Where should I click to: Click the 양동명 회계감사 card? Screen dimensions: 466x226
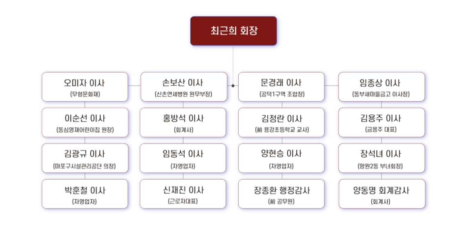[382, 194]
